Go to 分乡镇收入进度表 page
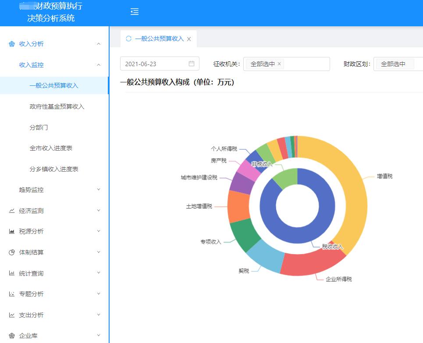Image resolution: width=423 pixels, height=343 pixels. [x=54, y=169]
